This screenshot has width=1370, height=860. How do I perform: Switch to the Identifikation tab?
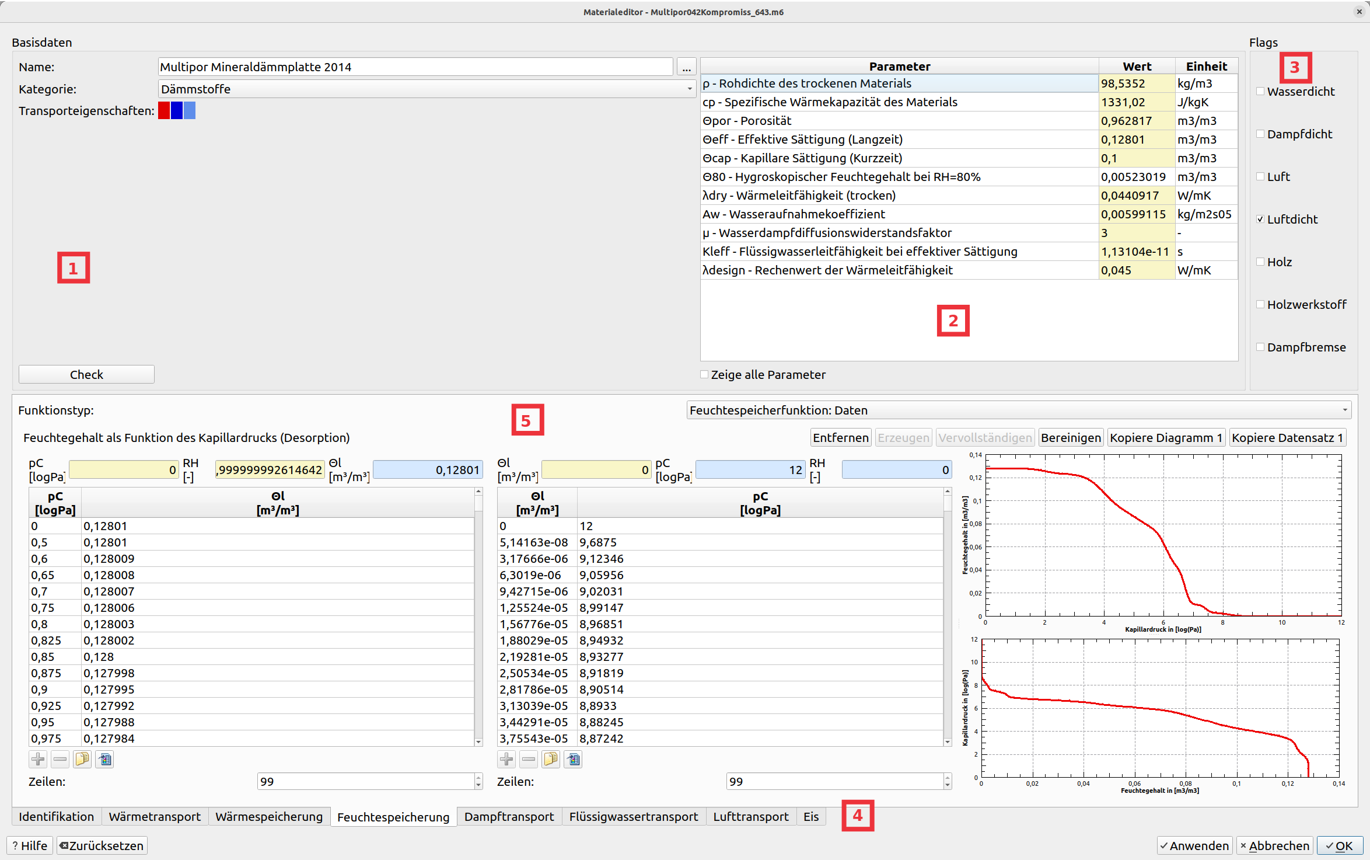click(x=57, y=816)
